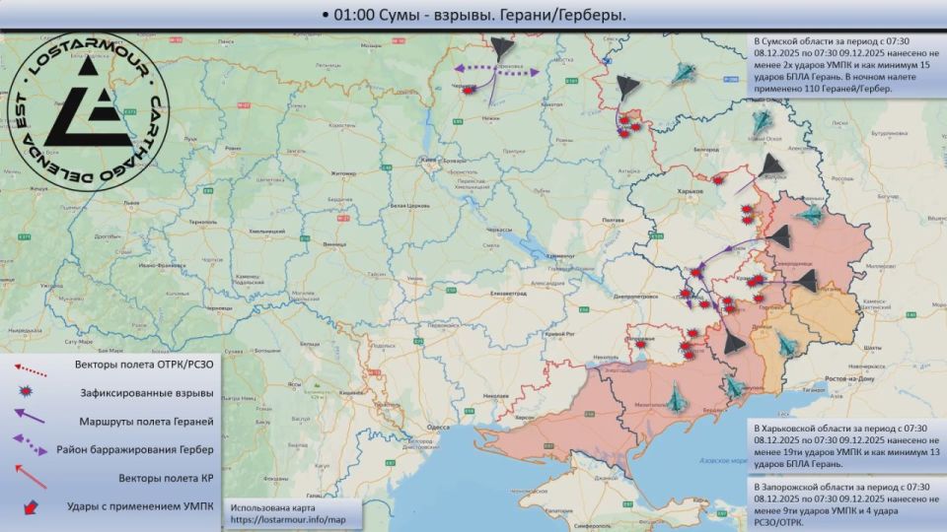
Task: Click the Sumy region info text box
Action: pyautogui.click(x=843, y=65)
